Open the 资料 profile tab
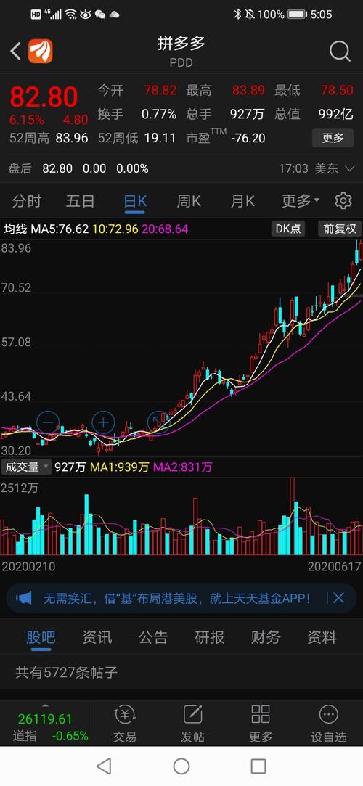363x786 pixels. click(322, 637)
